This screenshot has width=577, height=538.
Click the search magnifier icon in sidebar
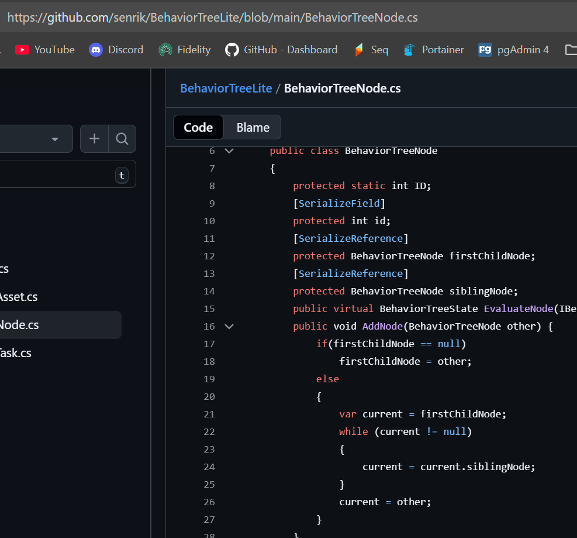122,139
